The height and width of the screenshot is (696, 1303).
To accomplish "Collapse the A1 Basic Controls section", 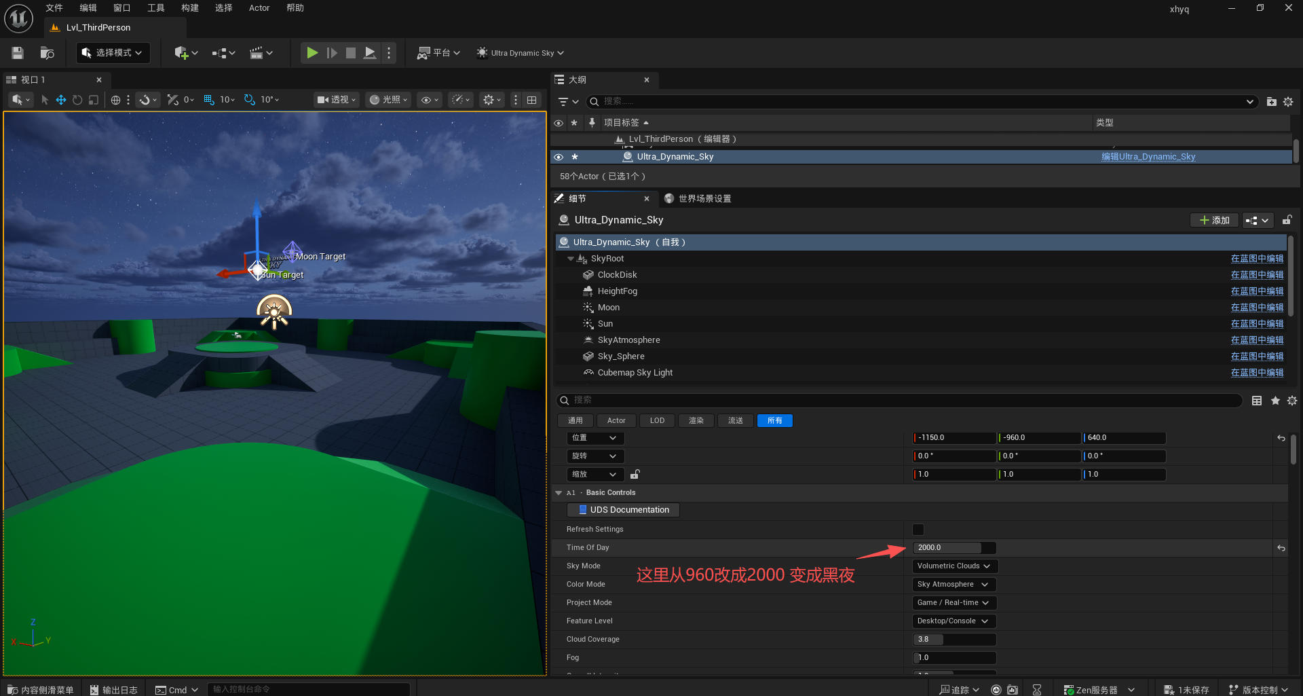I will (x=559, y=493).
